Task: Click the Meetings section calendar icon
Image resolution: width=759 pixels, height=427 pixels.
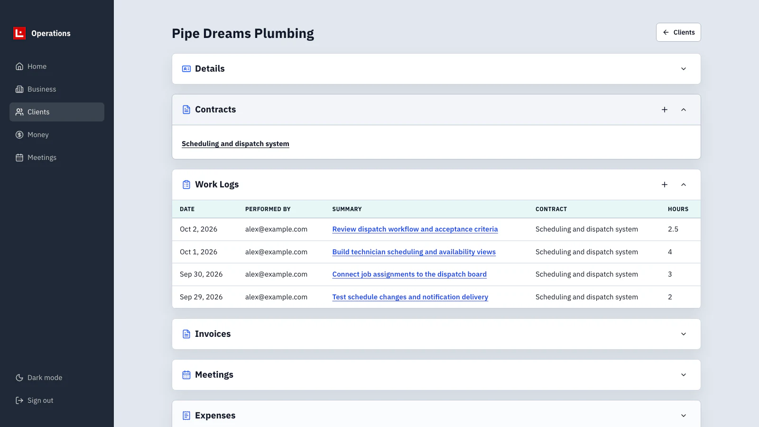Action: (186, 375)
